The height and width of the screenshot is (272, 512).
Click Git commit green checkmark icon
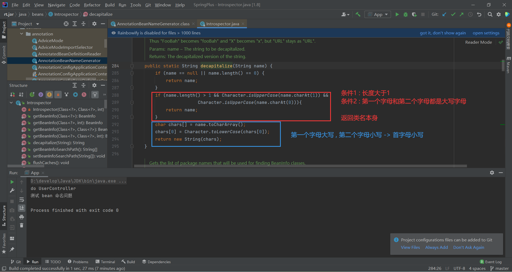(453, 14)
